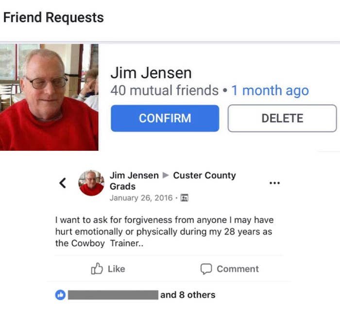This screenshot has height=320, width=340.
Task: Open the group members privacy icon
Action: tap(184, 198)
